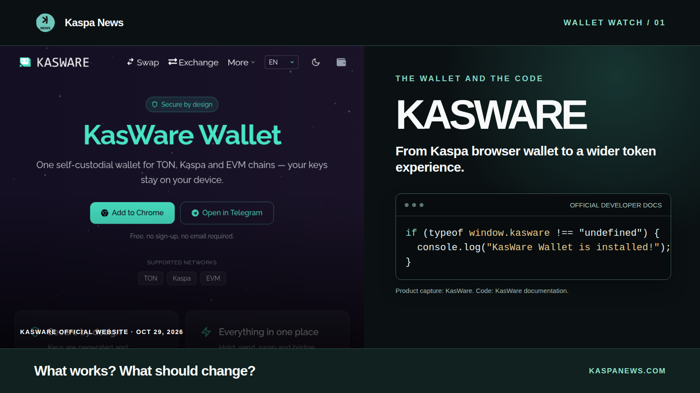Click the Secure by design badge
The image size is (700, 393).
(182, 104)
